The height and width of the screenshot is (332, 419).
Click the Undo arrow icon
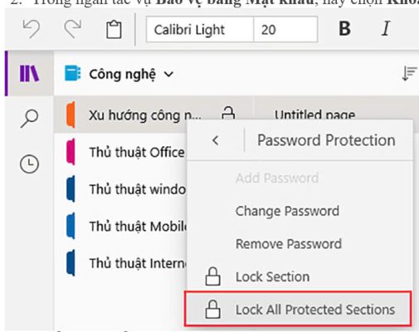coord(32,29)
